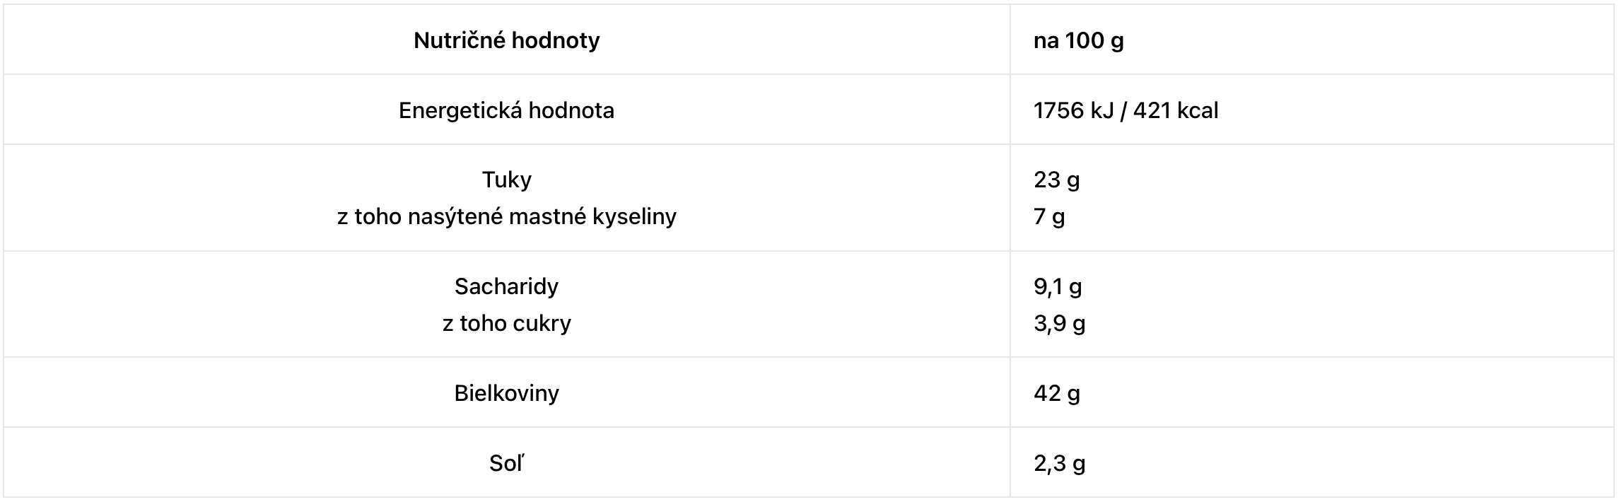This screenshot has width=1619, height=502.
Task: Select the 7 g saturated fat value
Action: tap(1049, 216)
